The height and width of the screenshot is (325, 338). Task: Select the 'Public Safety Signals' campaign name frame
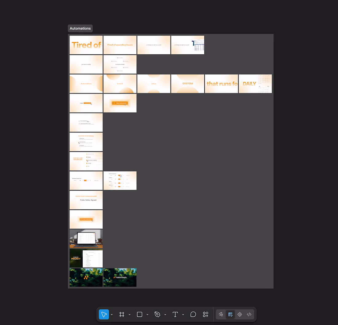coord(86,200)
